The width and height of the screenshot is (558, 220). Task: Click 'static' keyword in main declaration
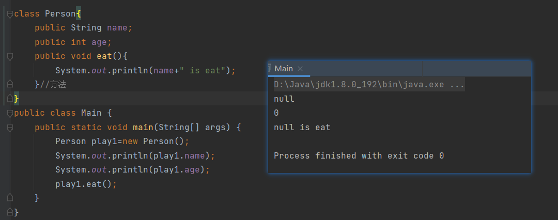(86, 128)
